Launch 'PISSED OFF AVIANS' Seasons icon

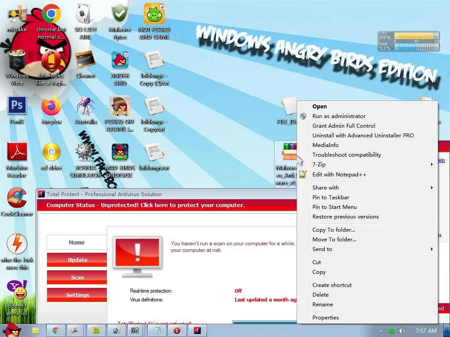[x=120, y=114]
